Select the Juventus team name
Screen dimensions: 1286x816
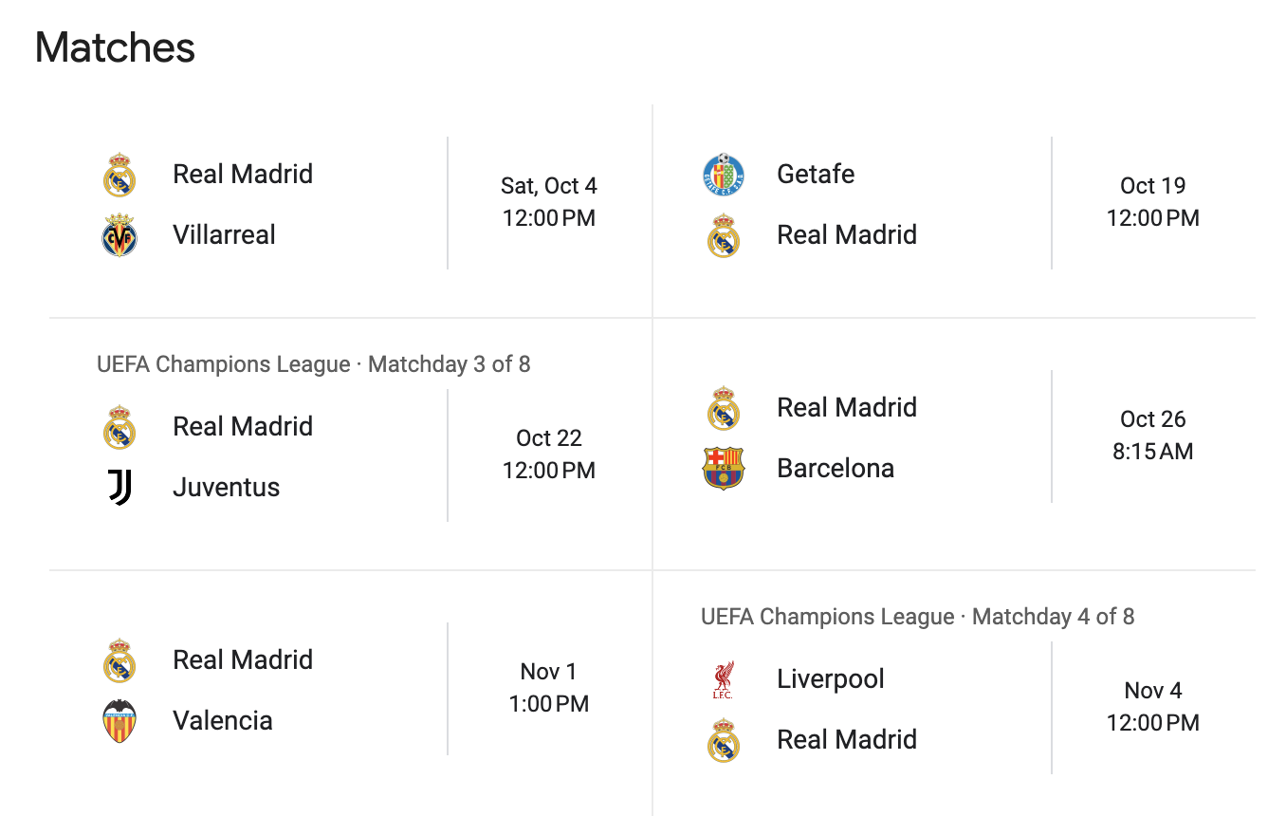point(226,488)
